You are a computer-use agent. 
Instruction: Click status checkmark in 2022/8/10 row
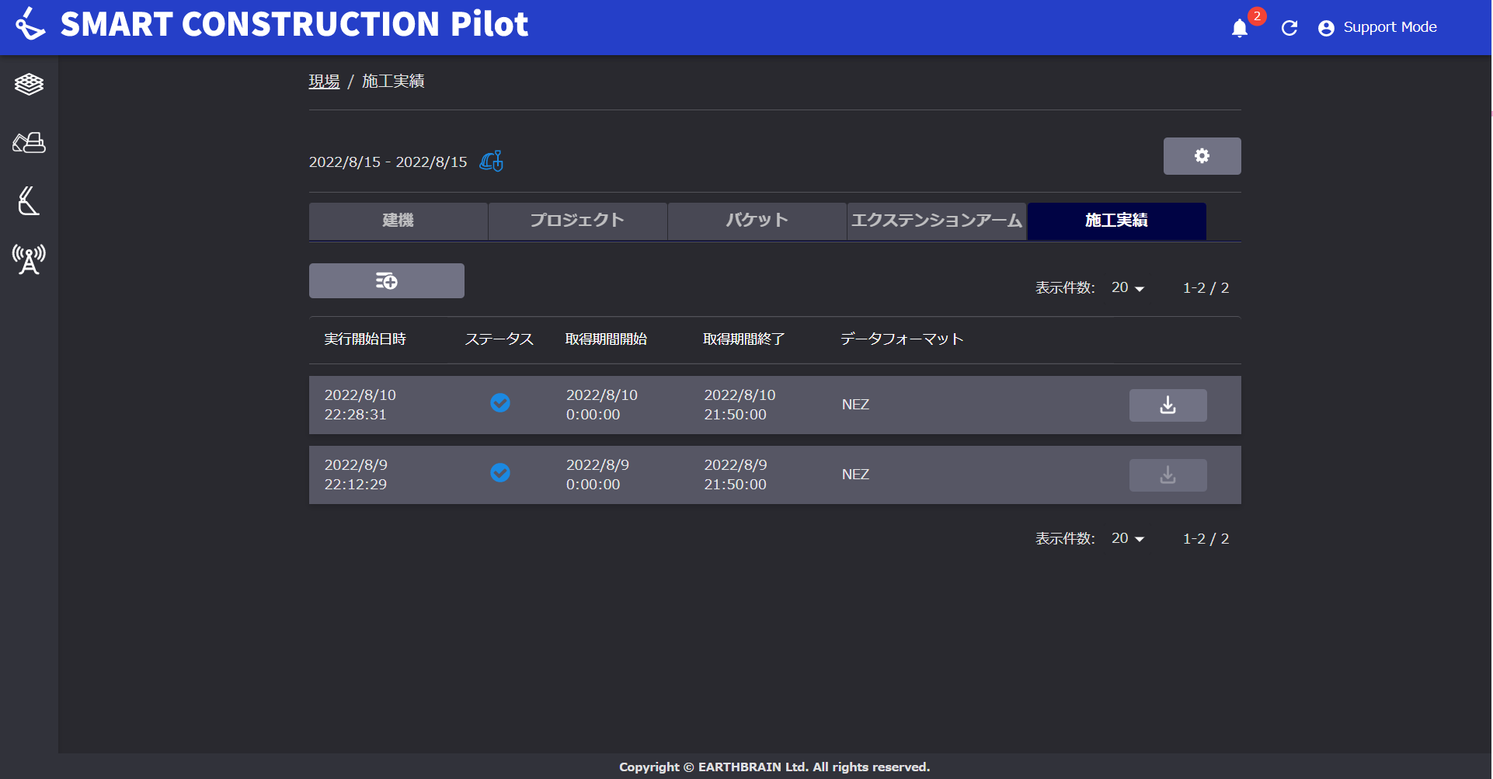tap(500, 402)
